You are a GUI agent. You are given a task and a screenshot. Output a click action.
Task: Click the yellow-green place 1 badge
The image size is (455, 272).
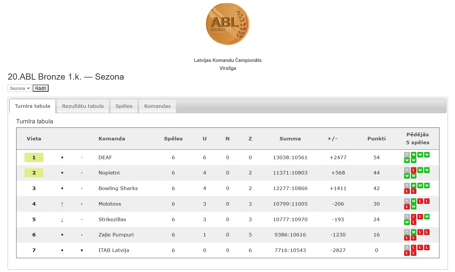coord(34,157)
